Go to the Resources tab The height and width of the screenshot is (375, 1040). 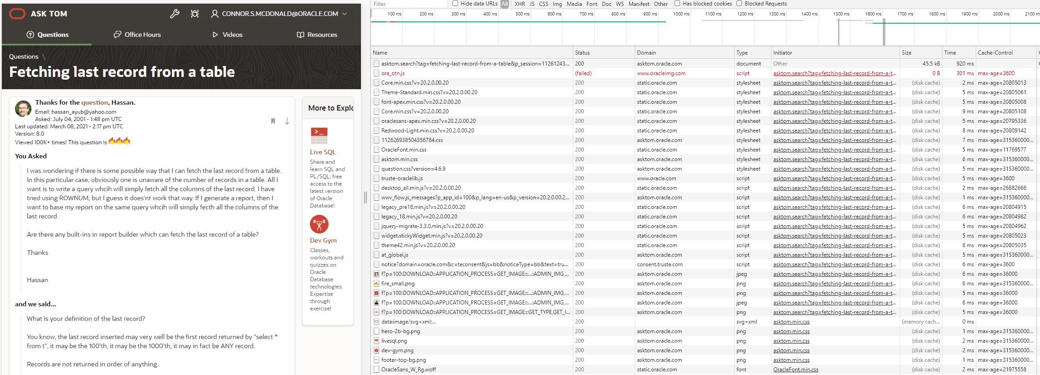click(x=317, y=35)
